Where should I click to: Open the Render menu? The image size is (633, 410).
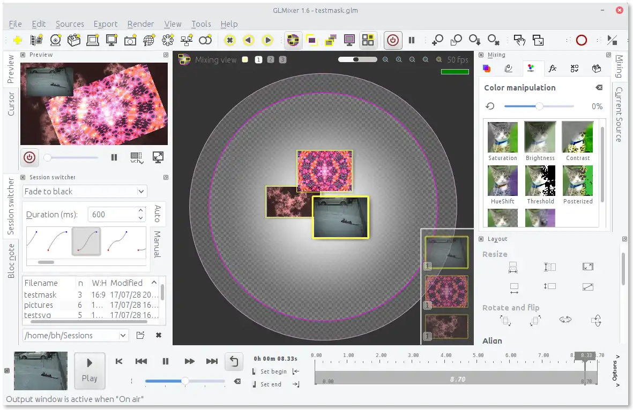(140, 24)
